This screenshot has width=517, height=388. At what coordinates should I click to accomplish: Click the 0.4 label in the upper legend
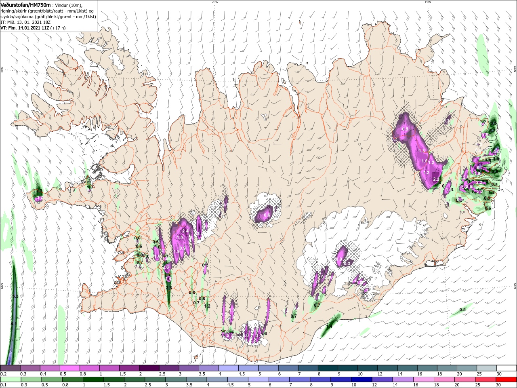[42, 374]
